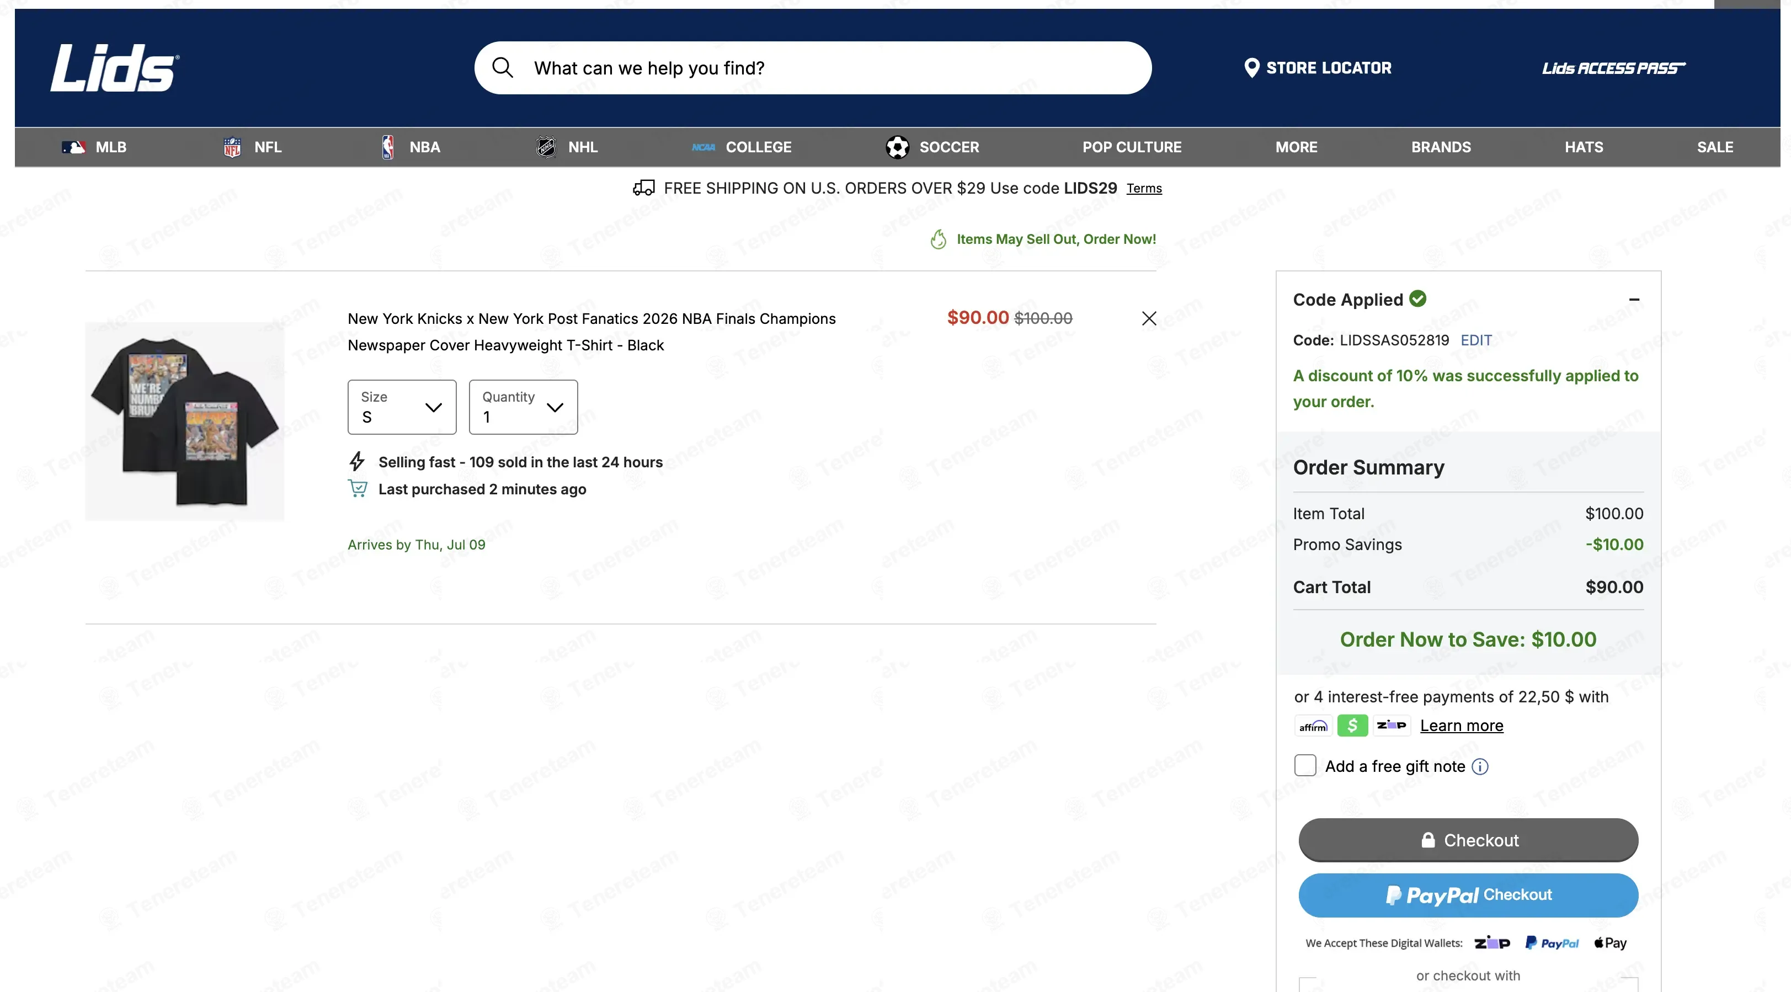Click the lightning bolt selling fast icon

[x=356, y=461]
